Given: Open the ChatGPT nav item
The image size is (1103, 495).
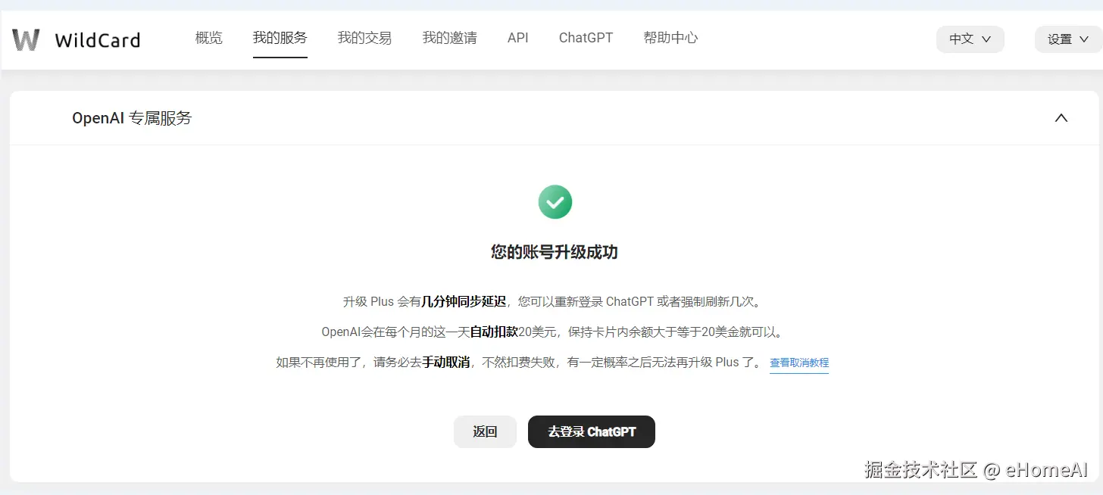Looking at the screenshot, I should (x=586, y=38).
